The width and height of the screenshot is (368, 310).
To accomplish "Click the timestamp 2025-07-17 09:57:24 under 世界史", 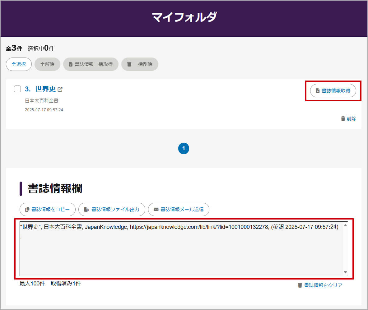I will [44, 110].
